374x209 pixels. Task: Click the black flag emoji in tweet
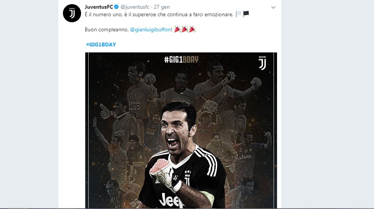[x=246, y=14]
